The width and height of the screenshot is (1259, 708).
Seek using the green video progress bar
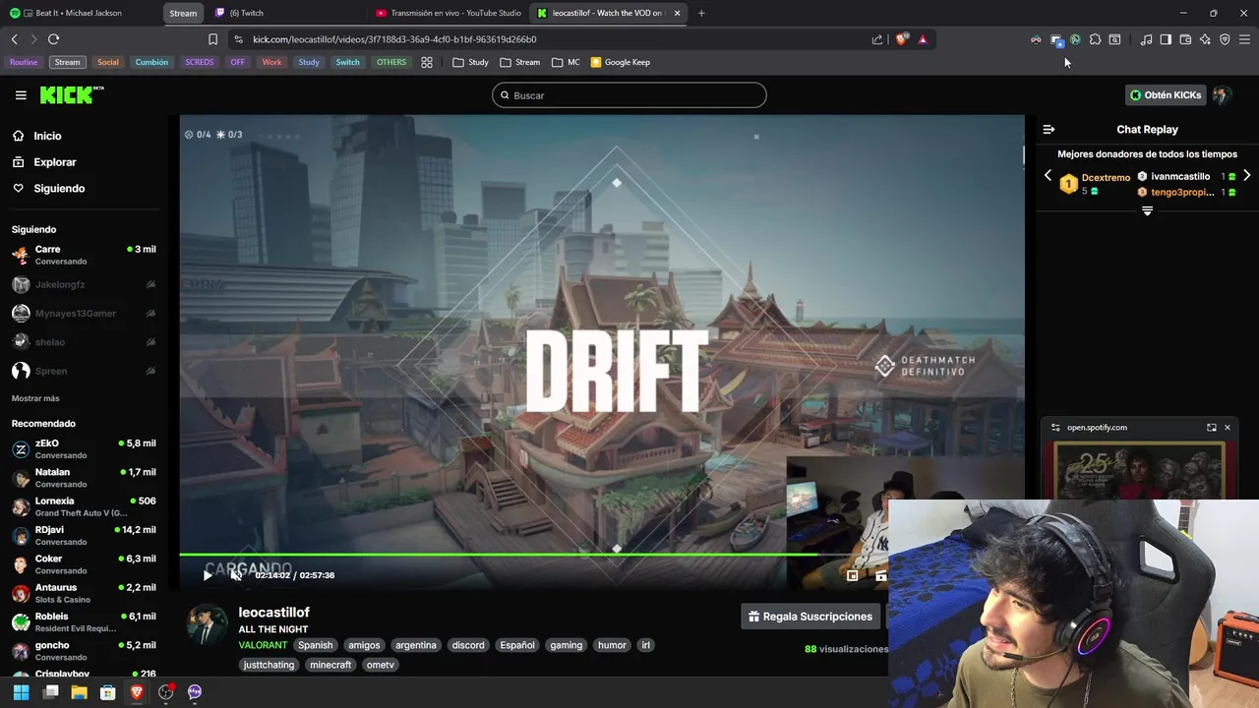click(498, 555)
